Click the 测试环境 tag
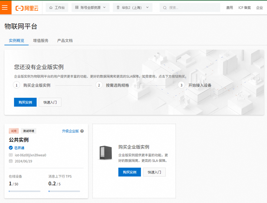The width and height of the screenshot is (267, 203). click(x=29, y=131)
